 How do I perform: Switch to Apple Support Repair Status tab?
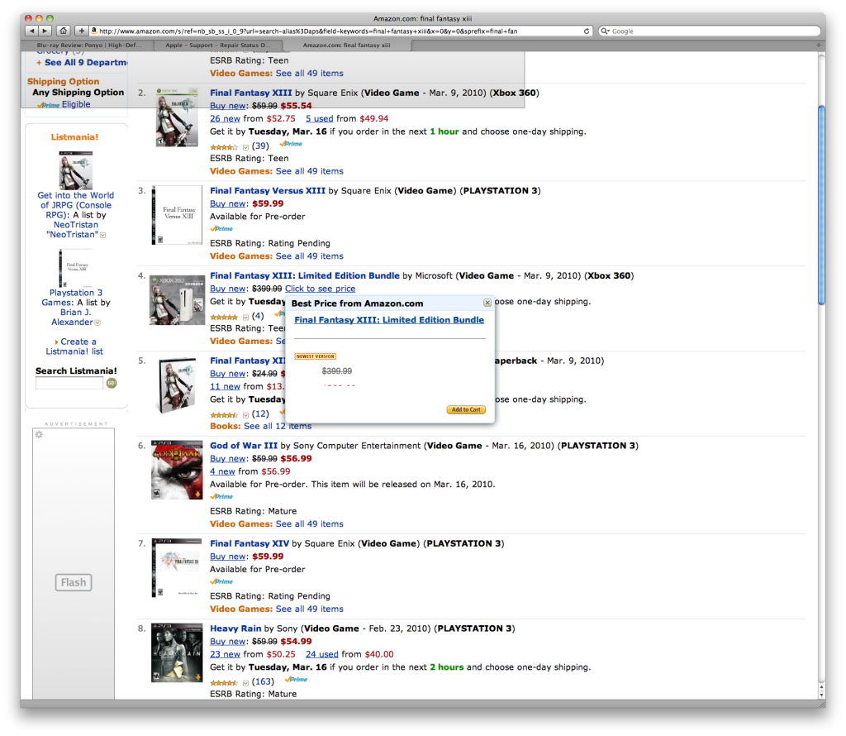pos(218,45)
